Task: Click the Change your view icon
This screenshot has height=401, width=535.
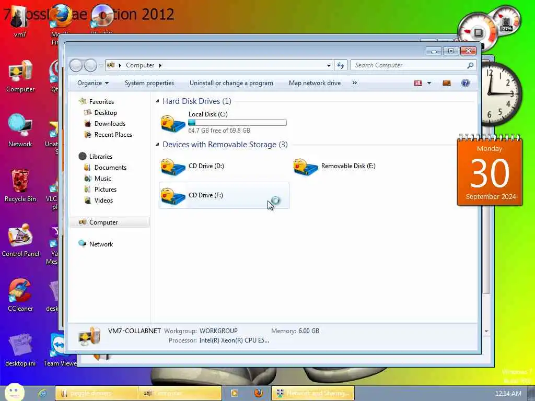Action: tap(418, 83)
